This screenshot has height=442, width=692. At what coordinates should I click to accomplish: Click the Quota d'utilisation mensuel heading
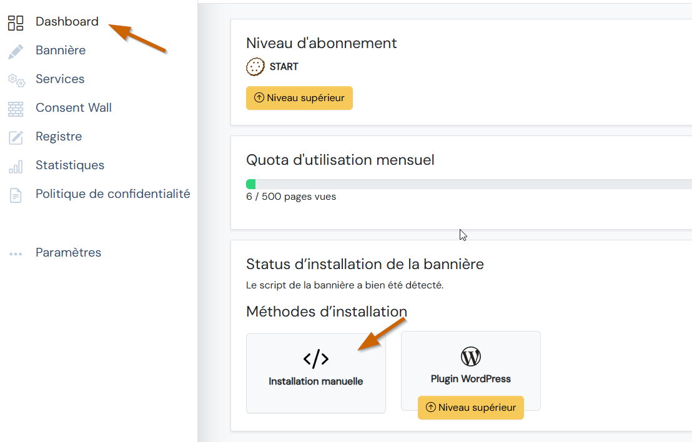click(340, 160)
